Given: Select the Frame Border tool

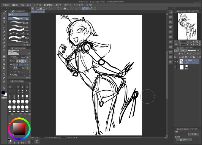Looking at the screenshot, I should [x=4, y=75].
